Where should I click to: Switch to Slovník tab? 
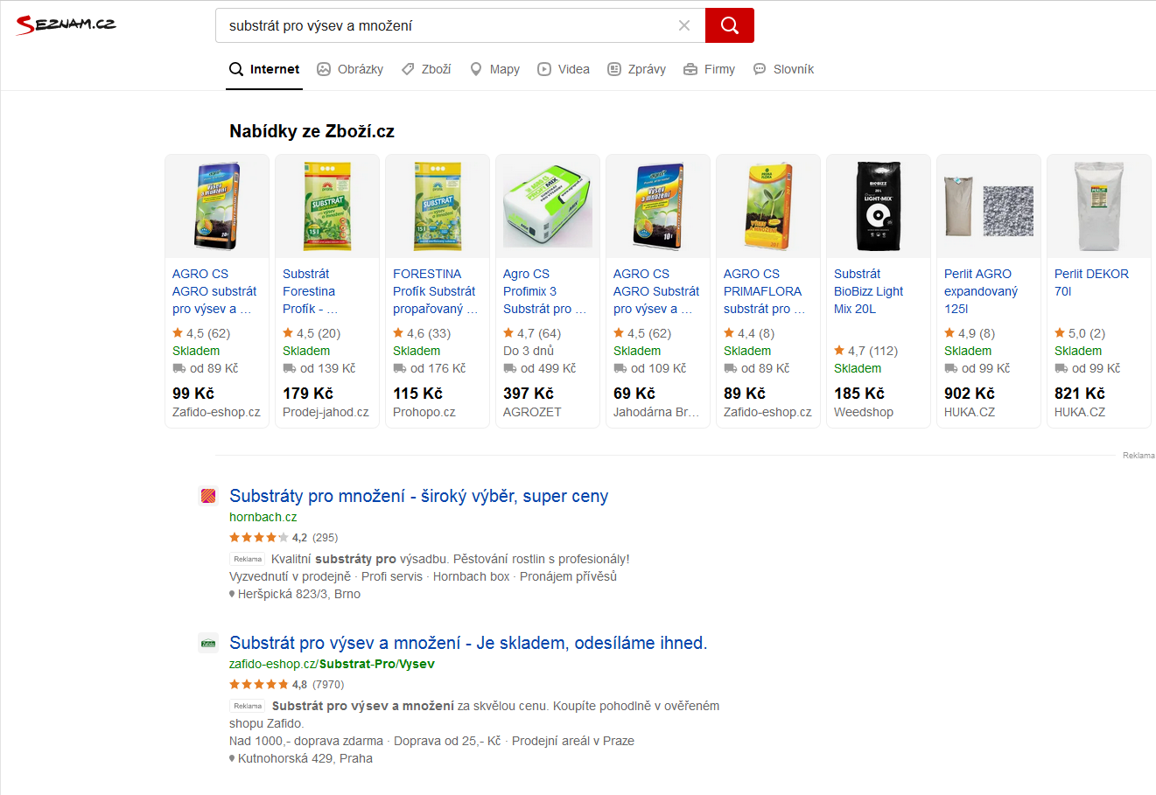coord(784,69)
